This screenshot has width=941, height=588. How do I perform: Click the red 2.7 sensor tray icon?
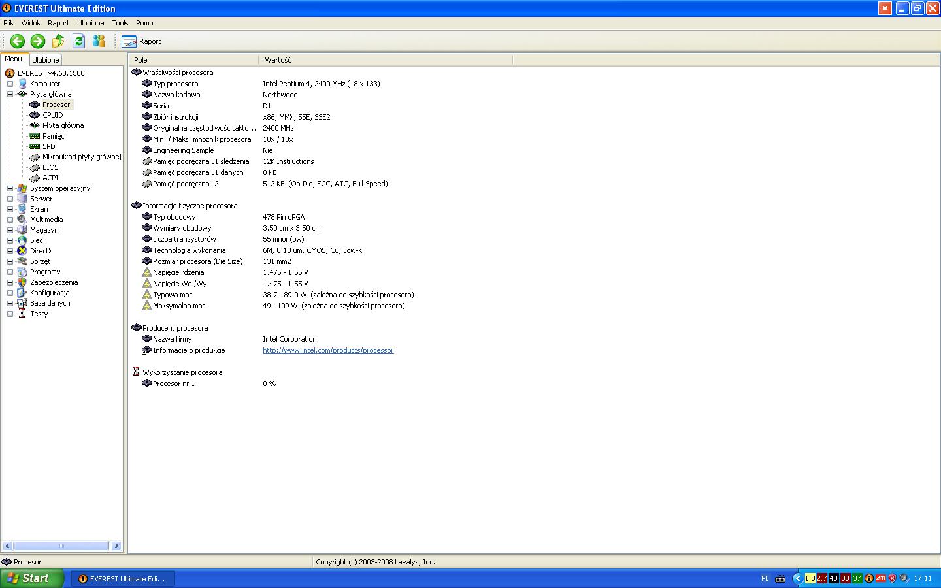pyautogui.click(x=822, y=578)
